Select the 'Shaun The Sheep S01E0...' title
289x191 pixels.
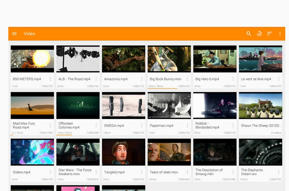pyautogui.click(x=261, y=126)
